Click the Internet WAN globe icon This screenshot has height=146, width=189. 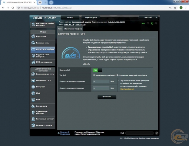click(x=33, y=87)
